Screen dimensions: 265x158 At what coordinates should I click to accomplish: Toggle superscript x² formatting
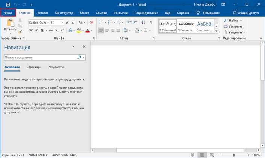tap(62, 30)
